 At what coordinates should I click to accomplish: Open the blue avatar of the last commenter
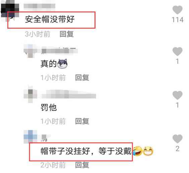[30, 137]
